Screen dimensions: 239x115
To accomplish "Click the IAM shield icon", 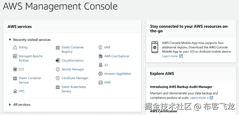I will click(x=100, y=47).
